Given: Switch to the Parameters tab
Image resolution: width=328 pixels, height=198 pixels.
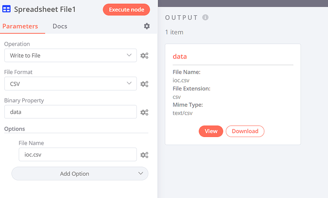Looking at the screenshot, I should (x=20, y=26).
